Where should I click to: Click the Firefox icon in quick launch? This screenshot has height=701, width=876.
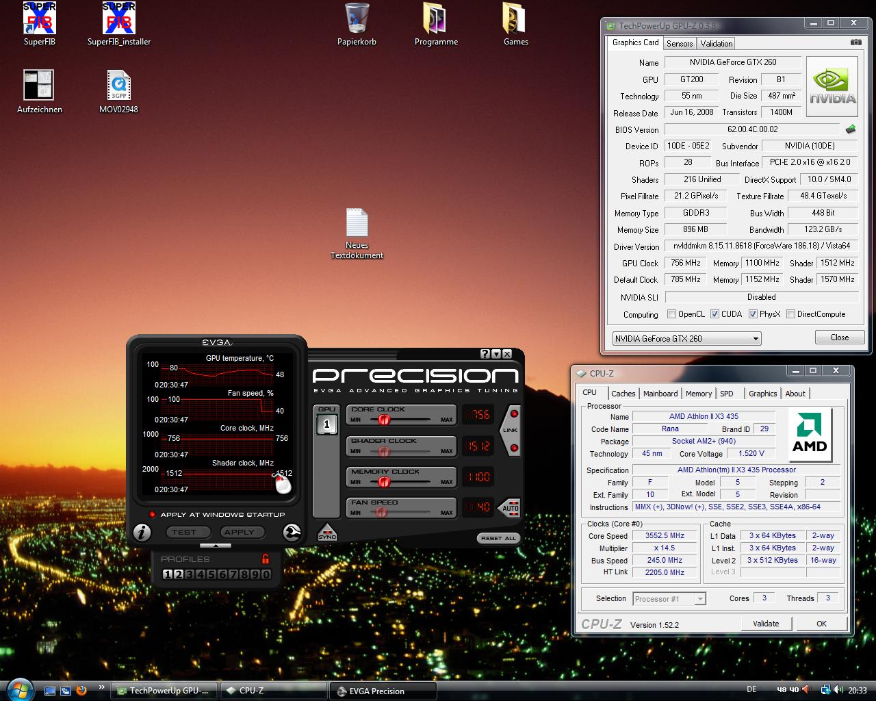[x=82, y=690]
